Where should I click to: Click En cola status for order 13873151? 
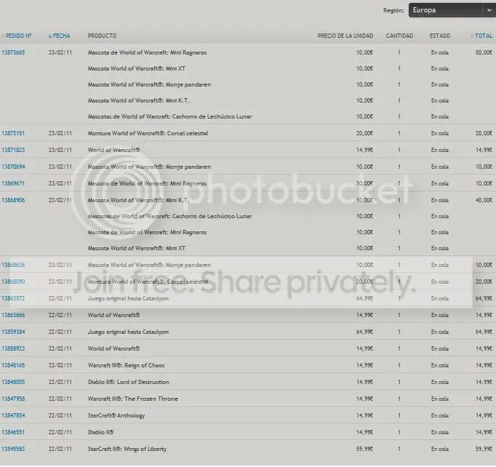coord(440,133)
